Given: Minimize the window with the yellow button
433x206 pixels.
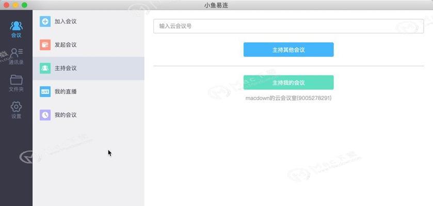Looking at the screenshot, I should [x=15, y=5].
